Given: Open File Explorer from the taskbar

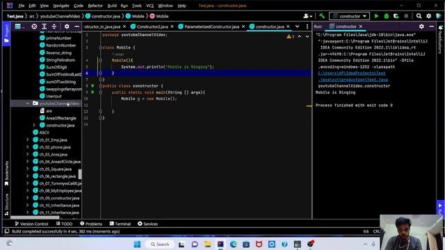Looking at the screenshot, I should (x=207, y=244).
